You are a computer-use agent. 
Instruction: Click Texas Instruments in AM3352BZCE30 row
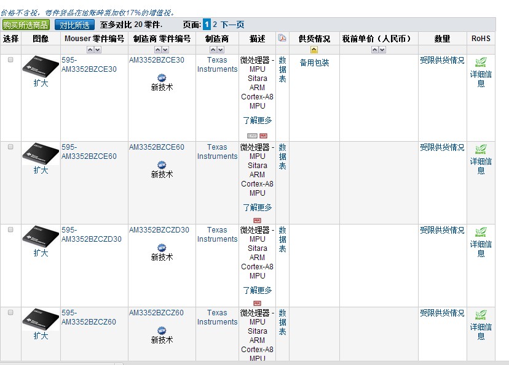point(217,64)
